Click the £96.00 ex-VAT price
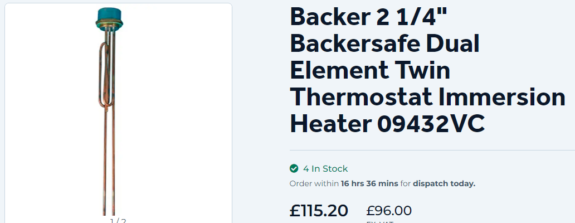The image size is (575, 223). (x=389, y=211)
